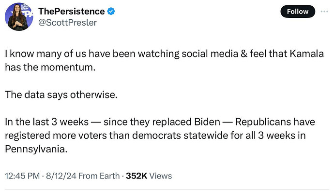Click the paragraph about registered voters
Viewport: 334px width, 191px height.
[x=160, y=136]
